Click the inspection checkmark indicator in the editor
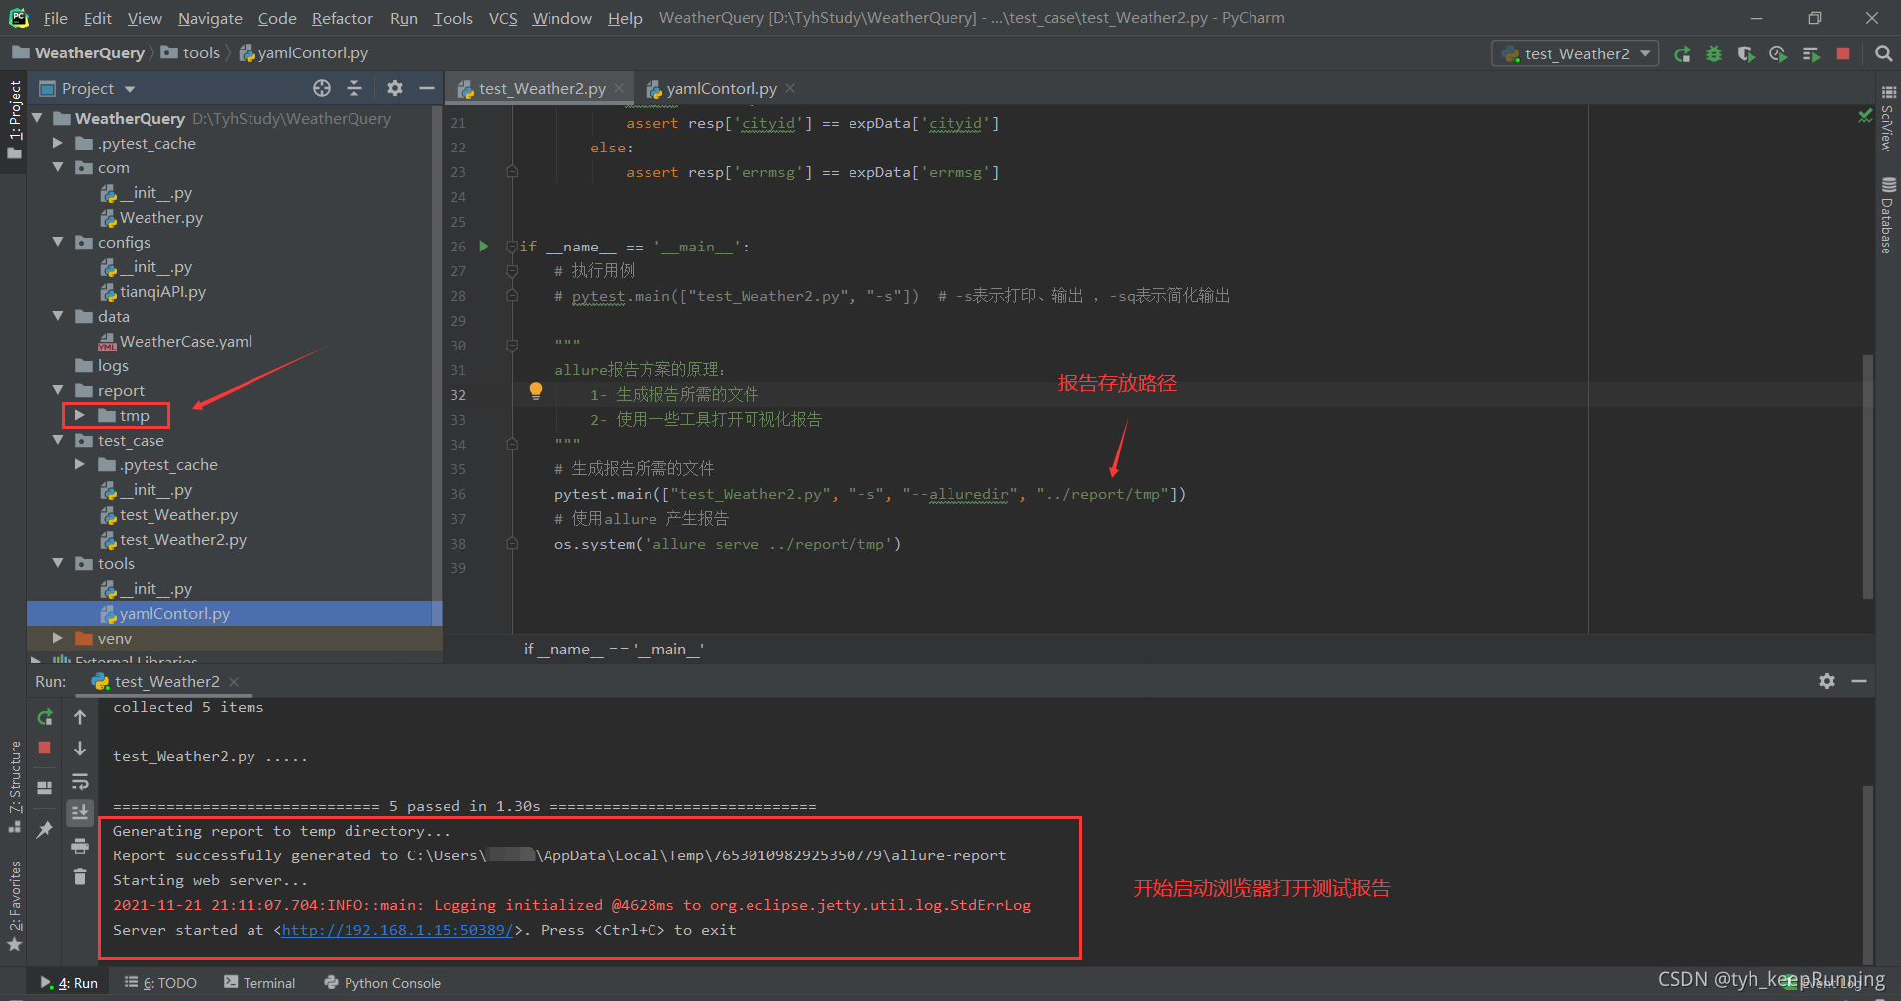1901x1001 pixels. pos(1865,116)
